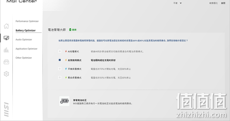
Task: Open the Application Optimizer tab
Action: click(26, 49)
